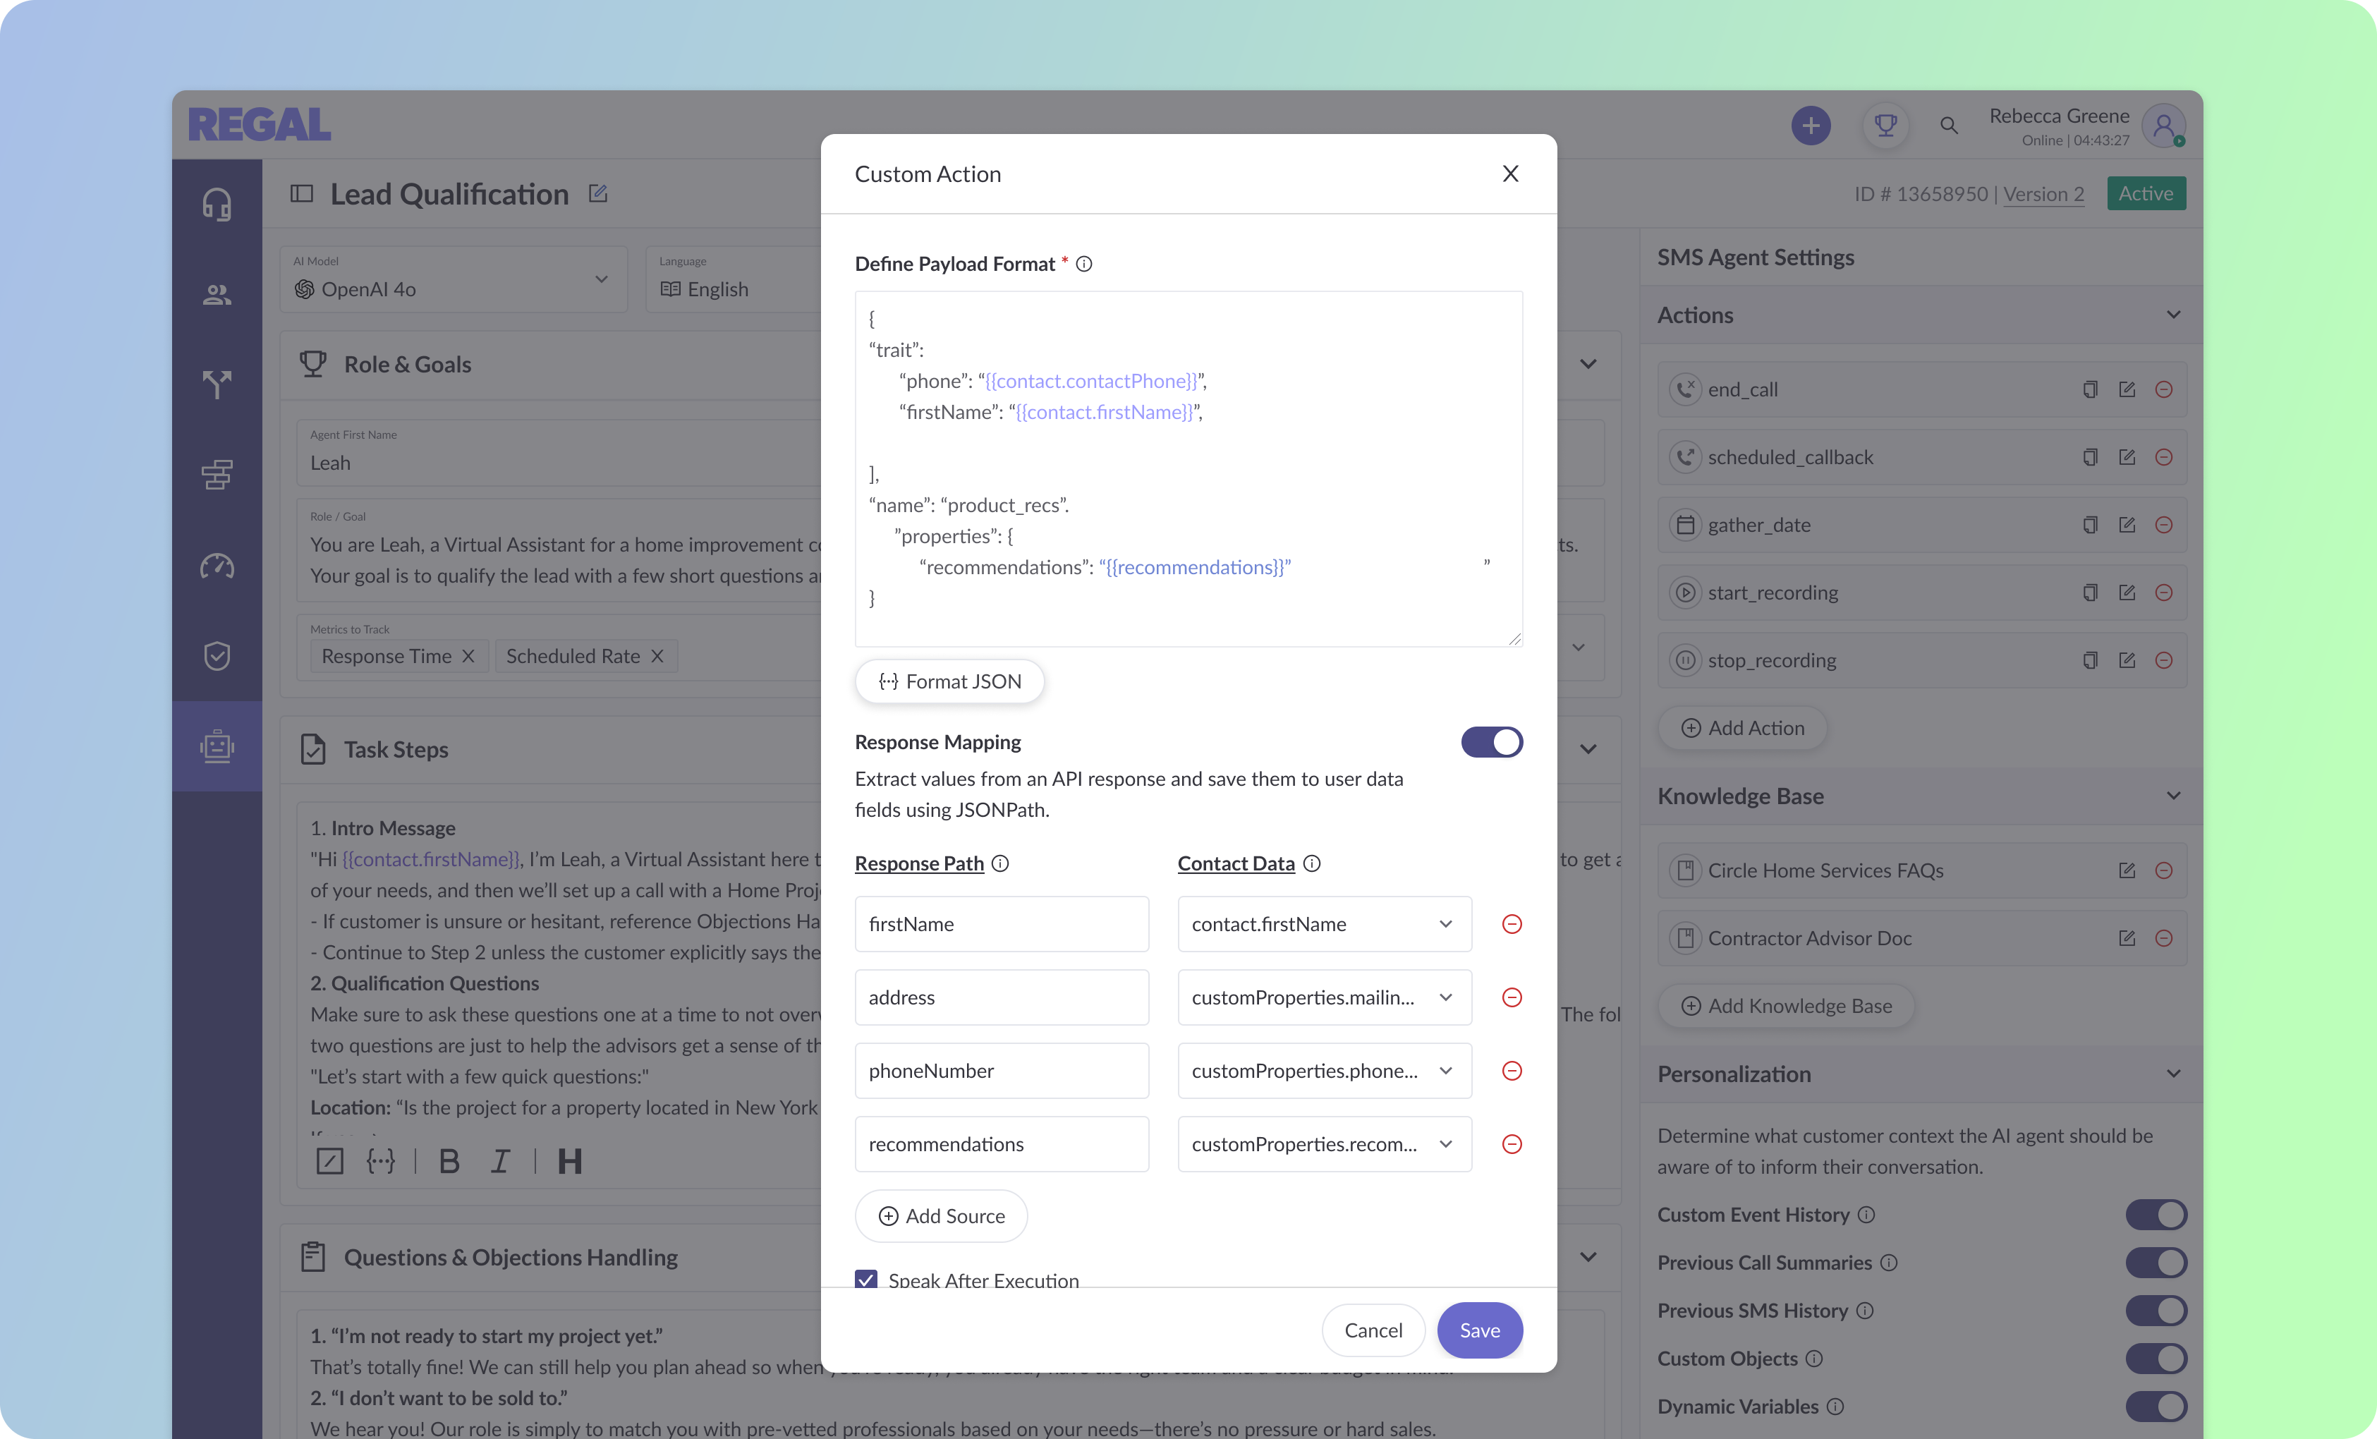Viewport: 2377px width, 1439px height.
Task: Collapse the Knowledge Base section
Action: (x=2172, y=796)
